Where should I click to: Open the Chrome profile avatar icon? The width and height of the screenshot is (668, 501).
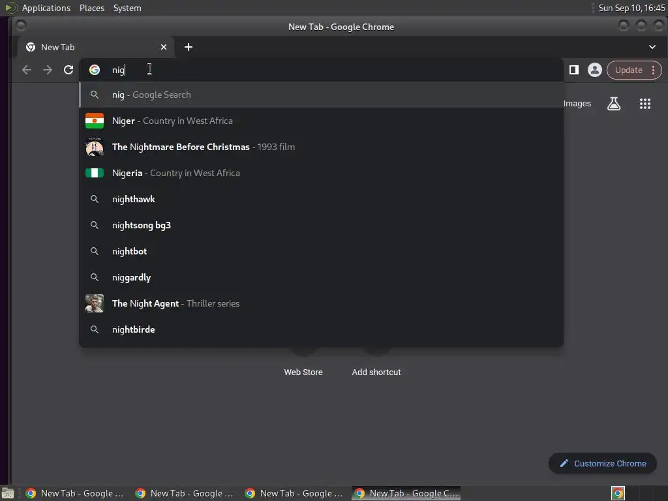595,70
